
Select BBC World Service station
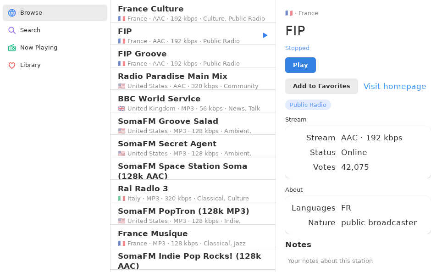tap(193, 101)
